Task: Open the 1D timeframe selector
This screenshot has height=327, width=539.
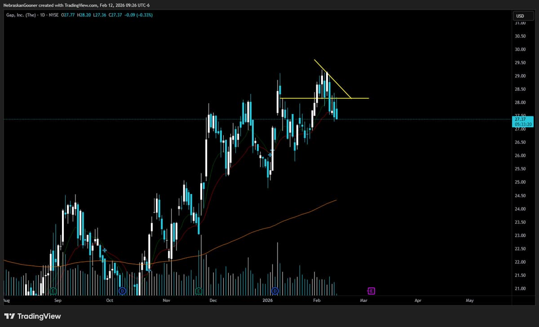Action: click(42, 14)
